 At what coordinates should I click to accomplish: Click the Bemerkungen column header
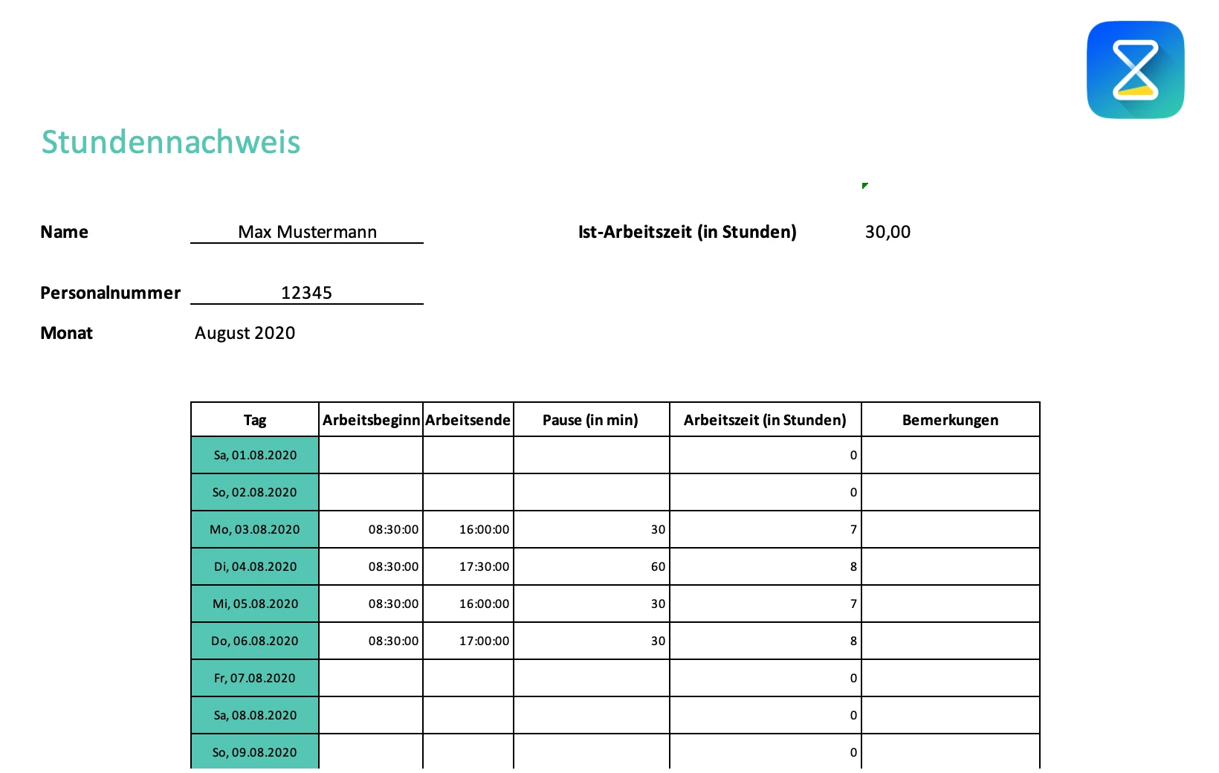[950, 420]
